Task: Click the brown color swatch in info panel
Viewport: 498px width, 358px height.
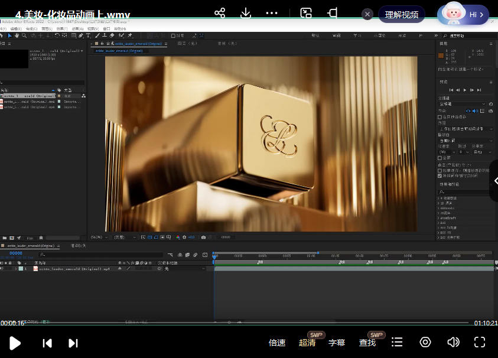Action: tap(441, 56)
